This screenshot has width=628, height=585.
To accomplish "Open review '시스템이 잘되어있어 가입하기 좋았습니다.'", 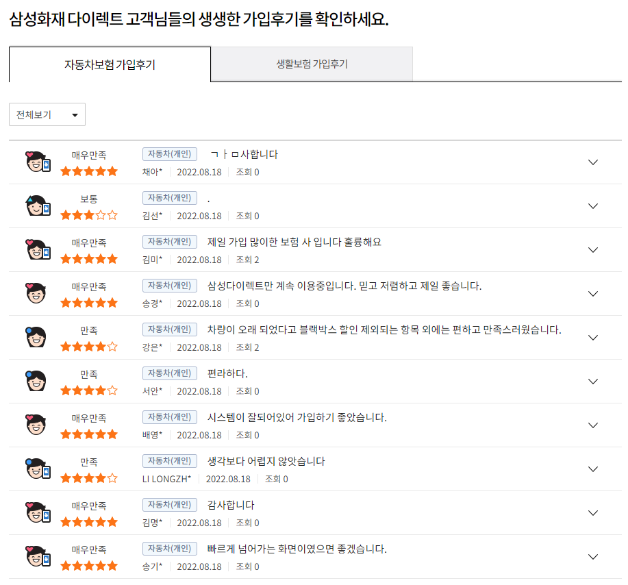I will pyautogui.click(x=297, y=417).
